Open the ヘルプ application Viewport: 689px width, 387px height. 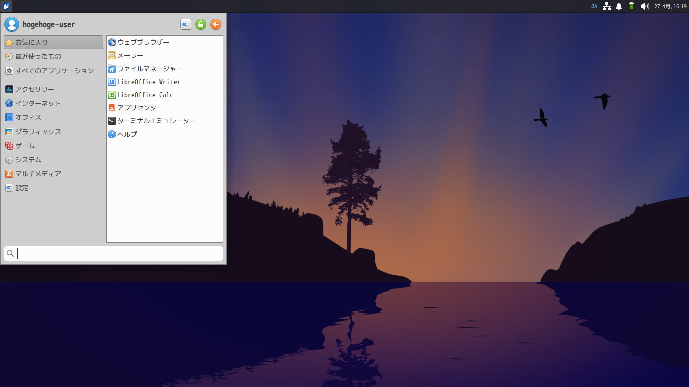(x=127, y=134)
